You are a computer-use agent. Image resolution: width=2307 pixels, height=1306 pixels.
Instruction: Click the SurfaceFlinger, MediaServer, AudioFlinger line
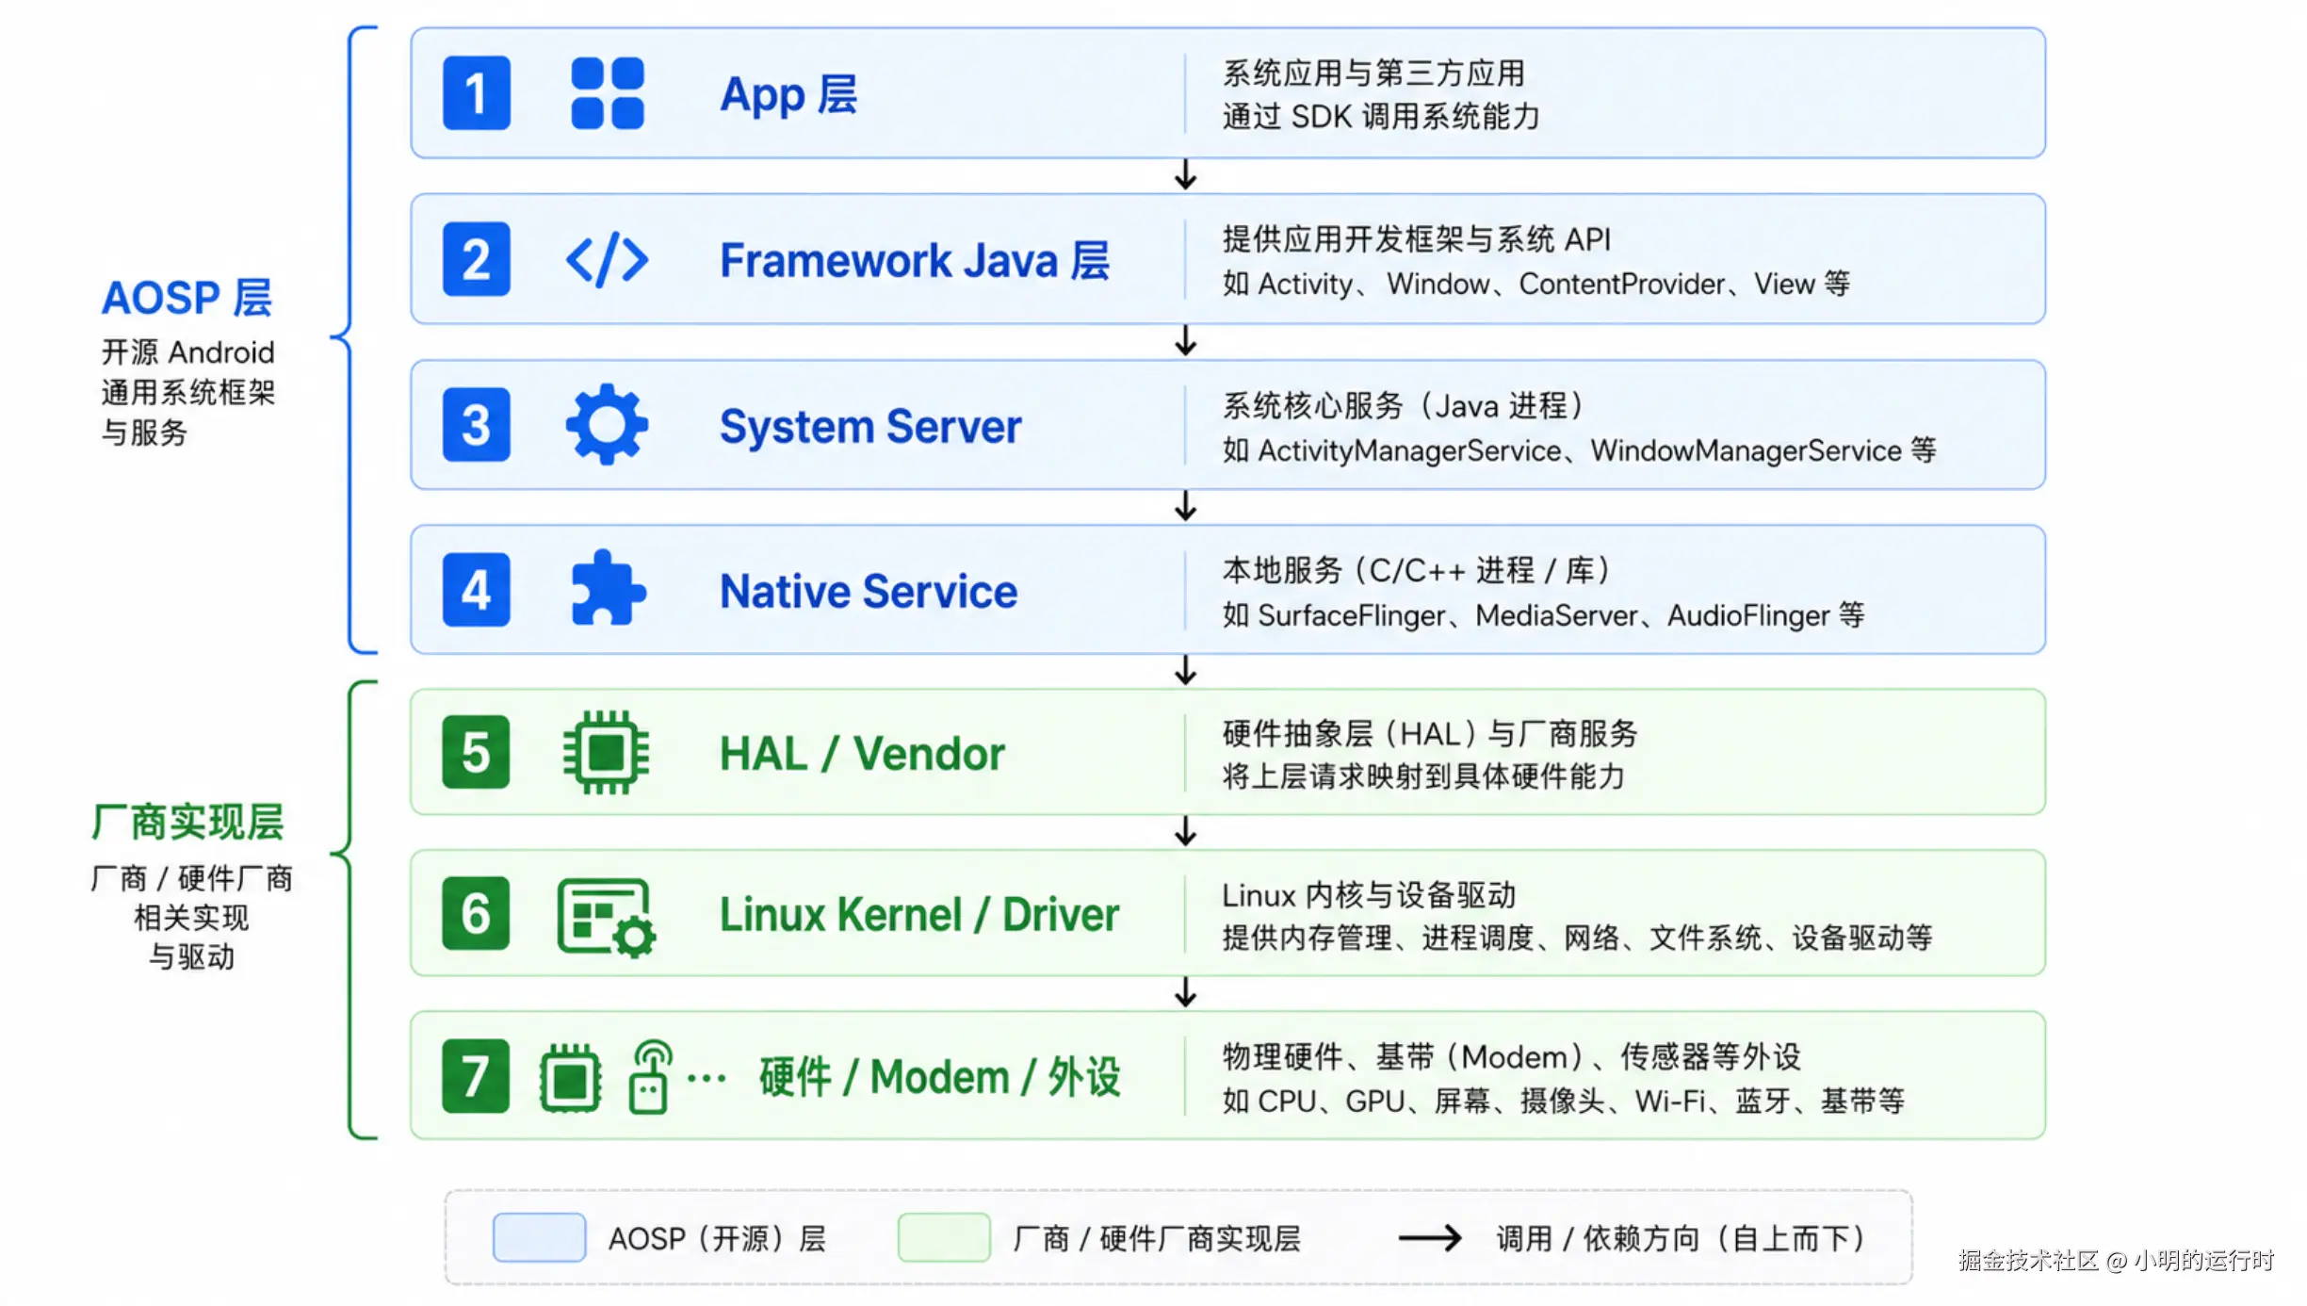(x=1543, y=615)
